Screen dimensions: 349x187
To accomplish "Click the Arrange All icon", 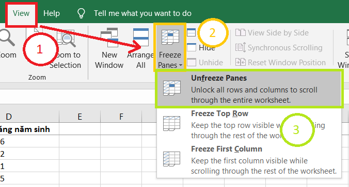I will coord(140,37).
